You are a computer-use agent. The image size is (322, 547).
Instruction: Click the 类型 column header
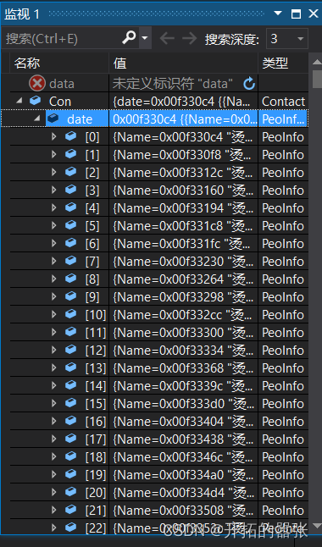point(283,64)
